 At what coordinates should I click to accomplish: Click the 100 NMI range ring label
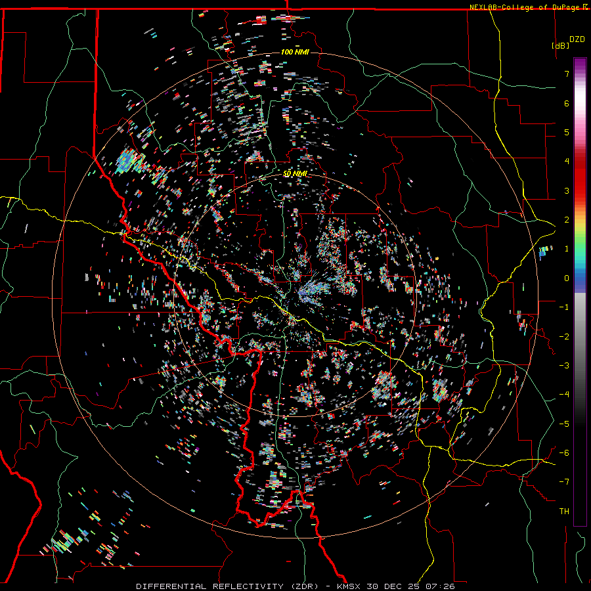click(295, 52)
